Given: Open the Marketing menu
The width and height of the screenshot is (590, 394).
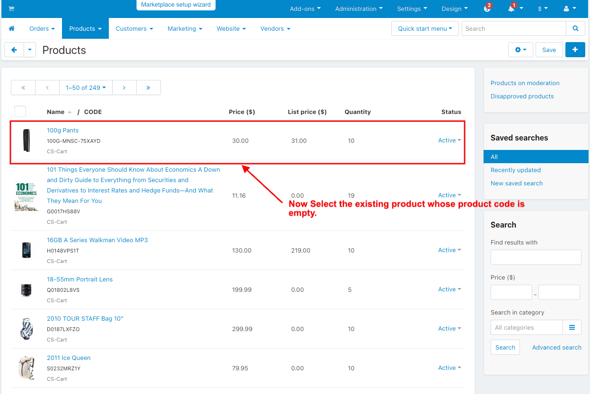Looking at the screenshot, I should pos(185,28).
